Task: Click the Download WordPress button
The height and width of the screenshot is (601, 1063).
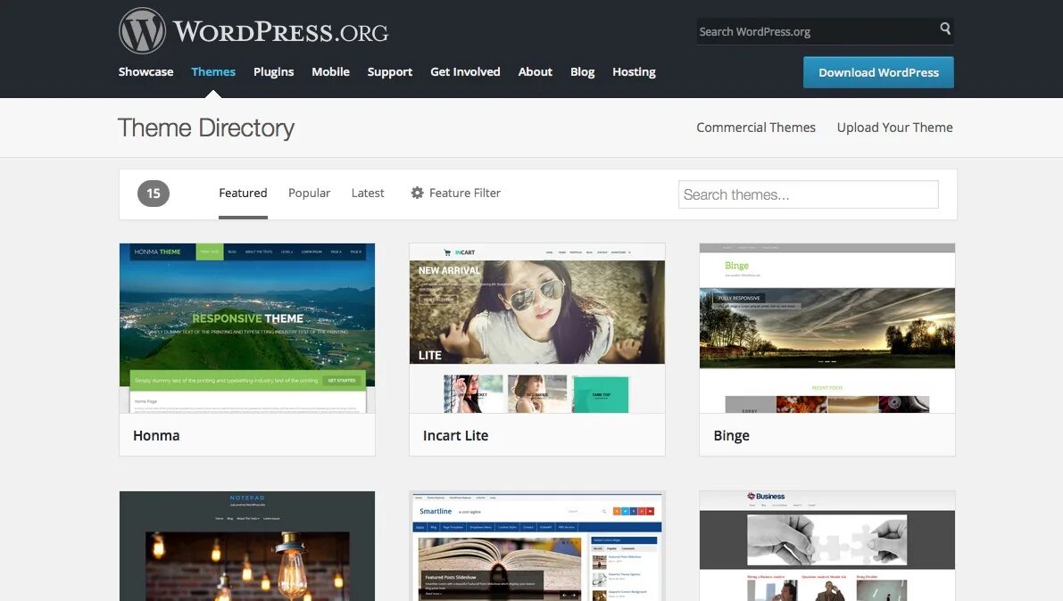Action: [878, 72]
